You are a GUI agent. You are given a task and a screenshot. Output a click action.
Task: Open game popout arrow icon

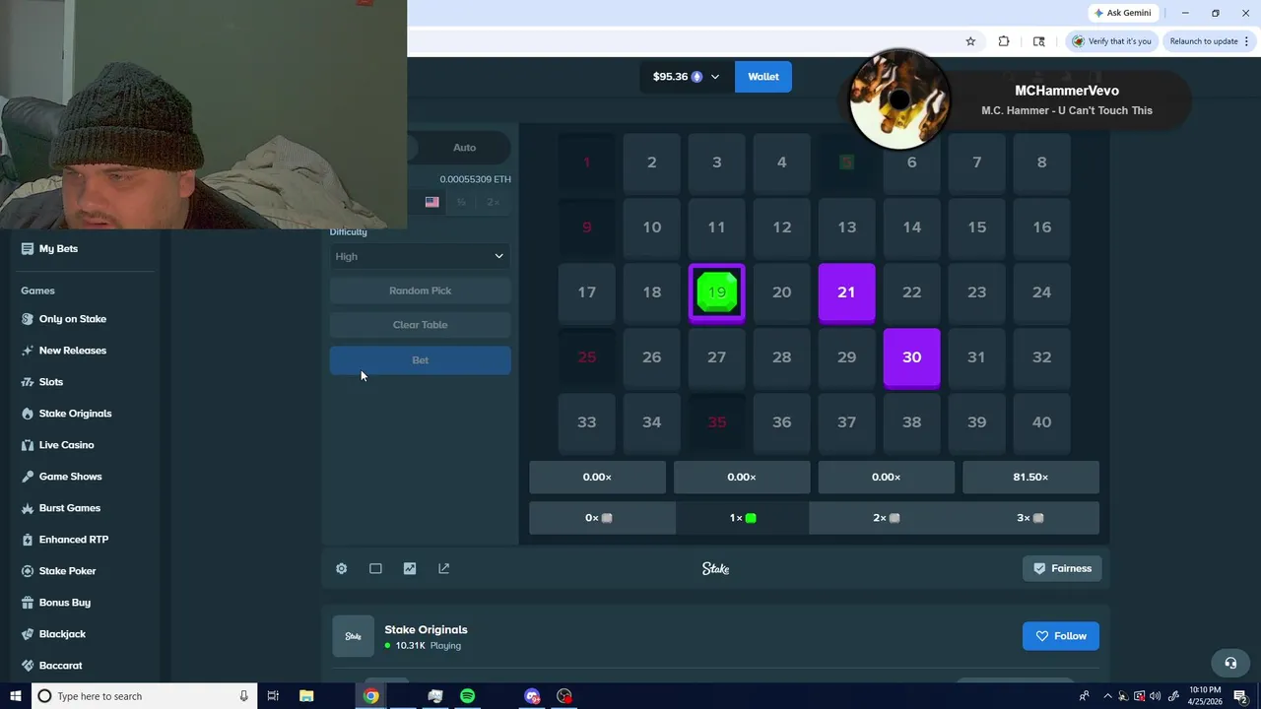point(444,568)
